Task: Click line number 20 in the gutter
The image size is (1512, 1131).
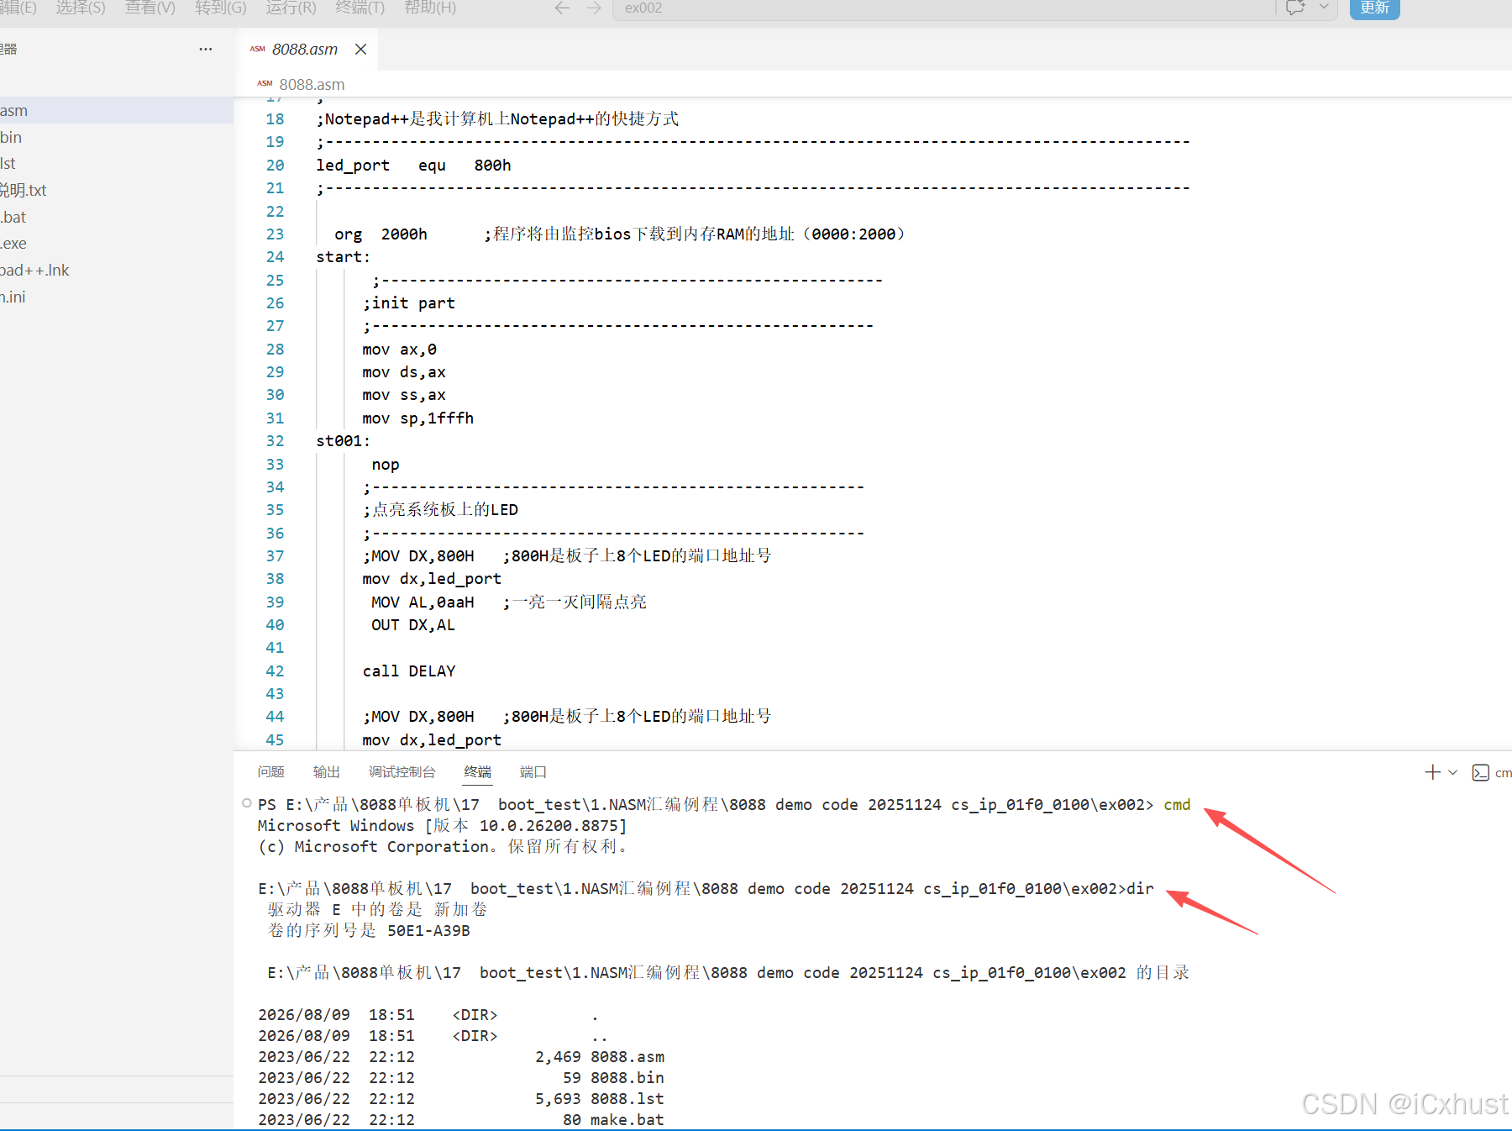Action: pyautogui.click(x=275, y=166)
